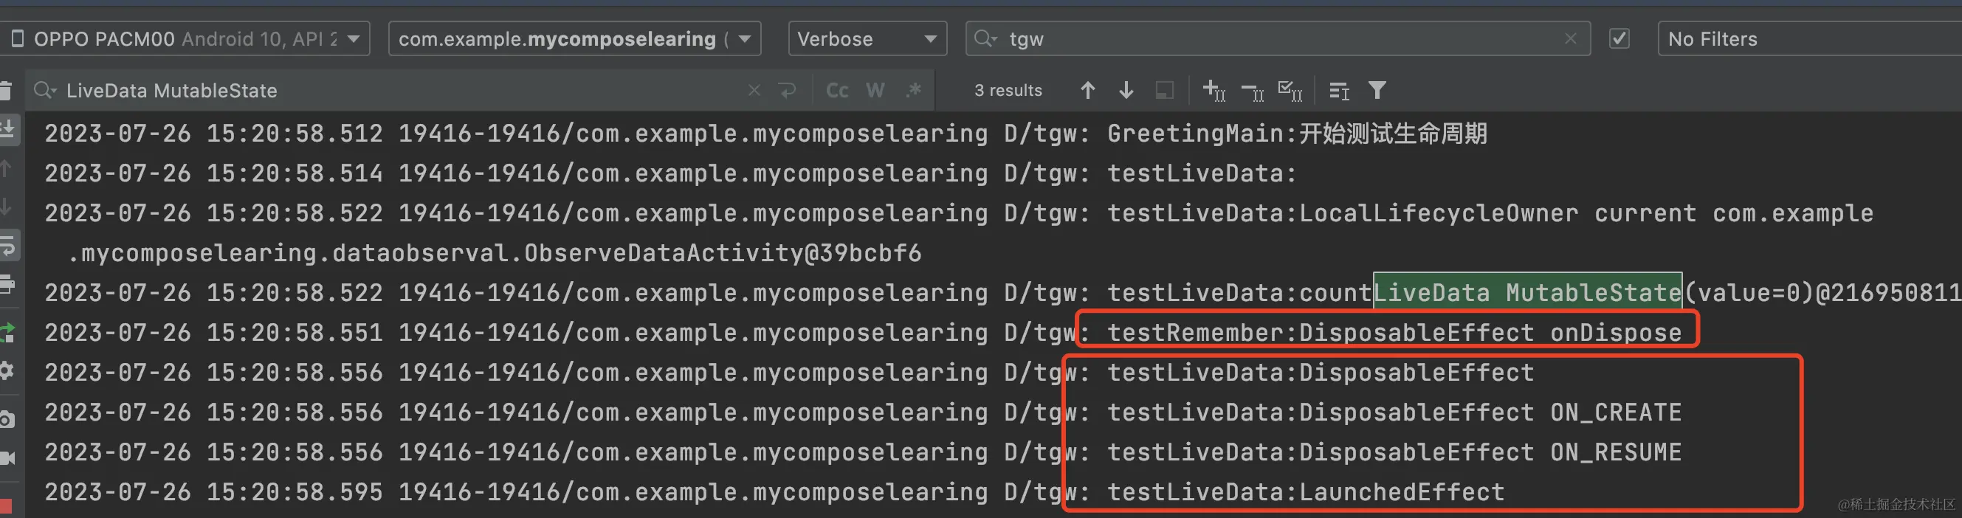Toggle Words (W) match option
This screenshot has height=518, width=1962.
[x=875, y=91]
